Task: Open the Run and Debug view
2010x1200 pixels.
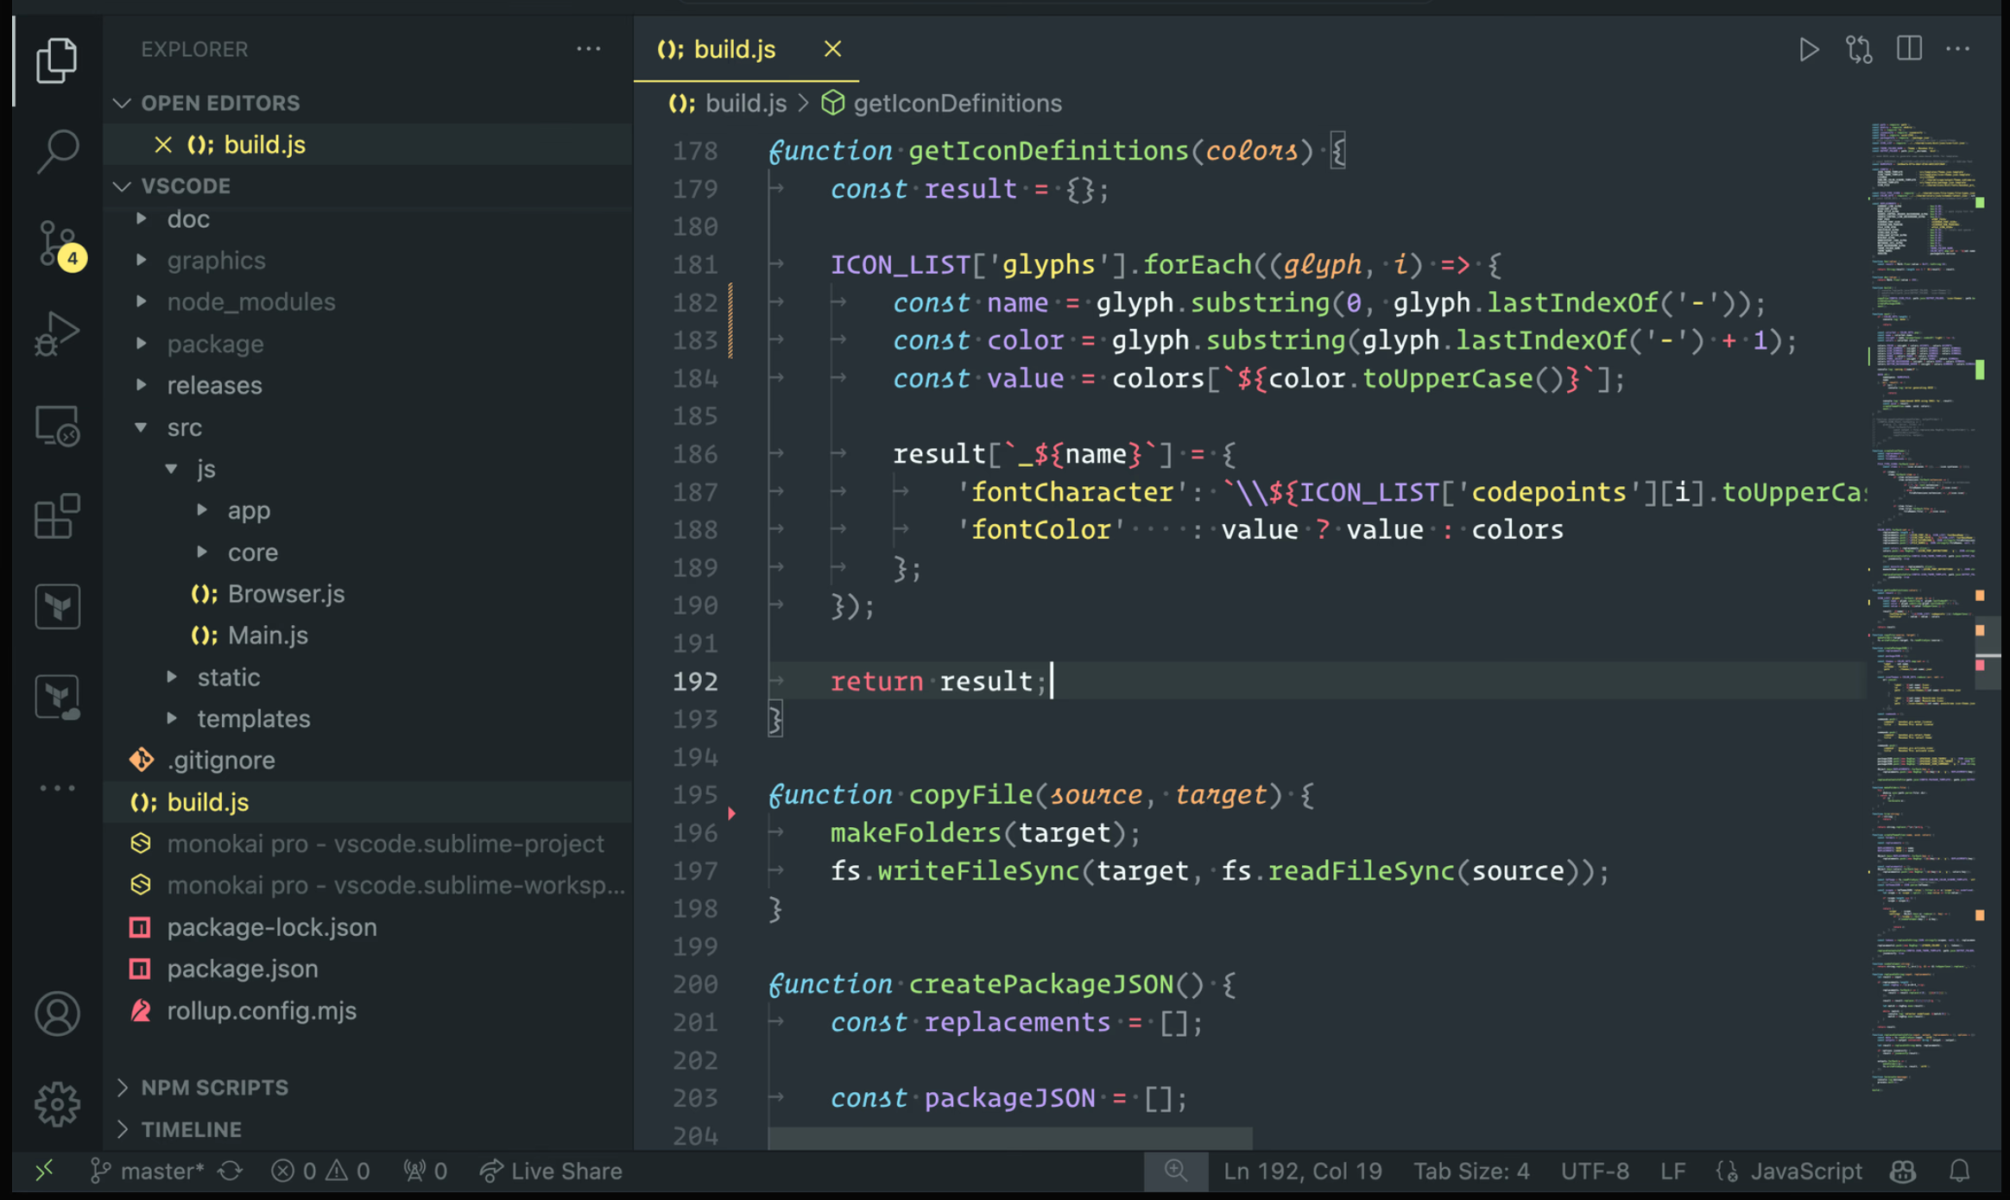Action: 57,333
